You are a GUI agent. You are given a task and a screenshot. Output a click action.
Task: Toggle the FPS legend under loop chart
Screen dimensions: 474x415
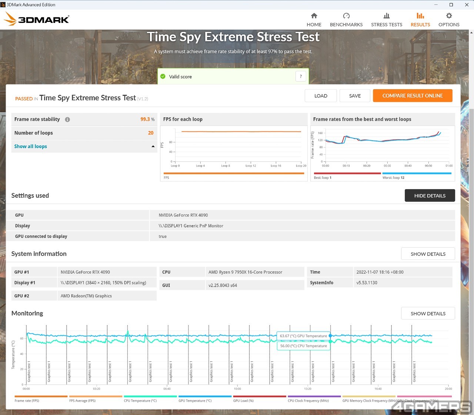pos(234,175)
